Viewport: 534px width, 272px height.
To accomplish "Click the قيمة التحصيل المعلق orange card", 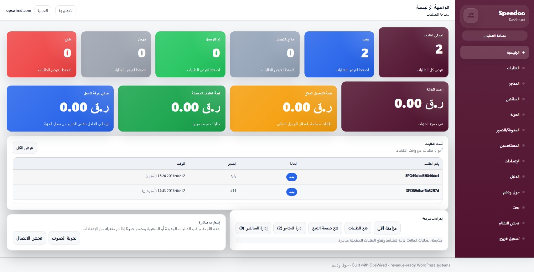I will point(283,108).
